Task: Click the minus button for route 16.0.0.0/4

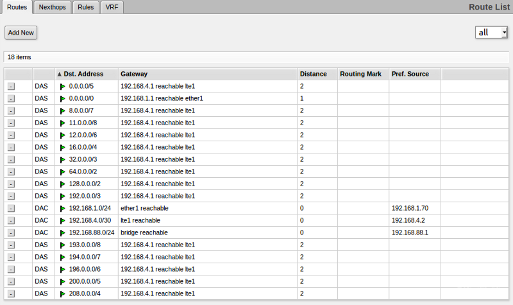Action: tap(11, 148)
